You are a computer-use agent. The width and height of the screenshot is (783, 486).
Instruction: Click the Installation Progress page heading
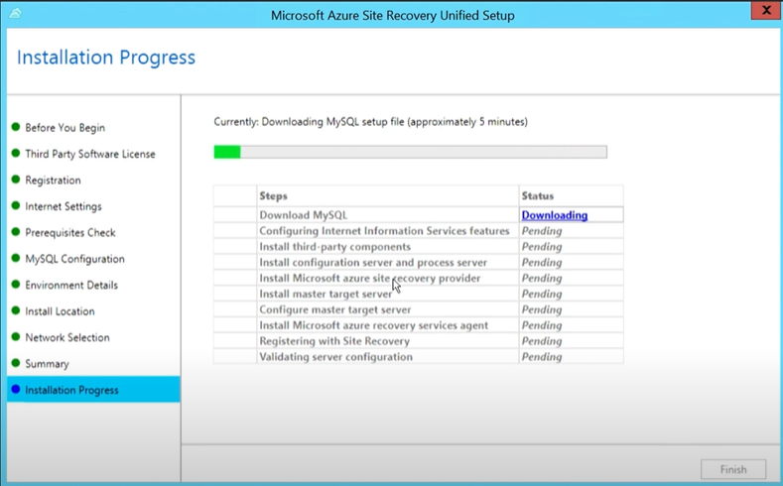pos(106,58)
